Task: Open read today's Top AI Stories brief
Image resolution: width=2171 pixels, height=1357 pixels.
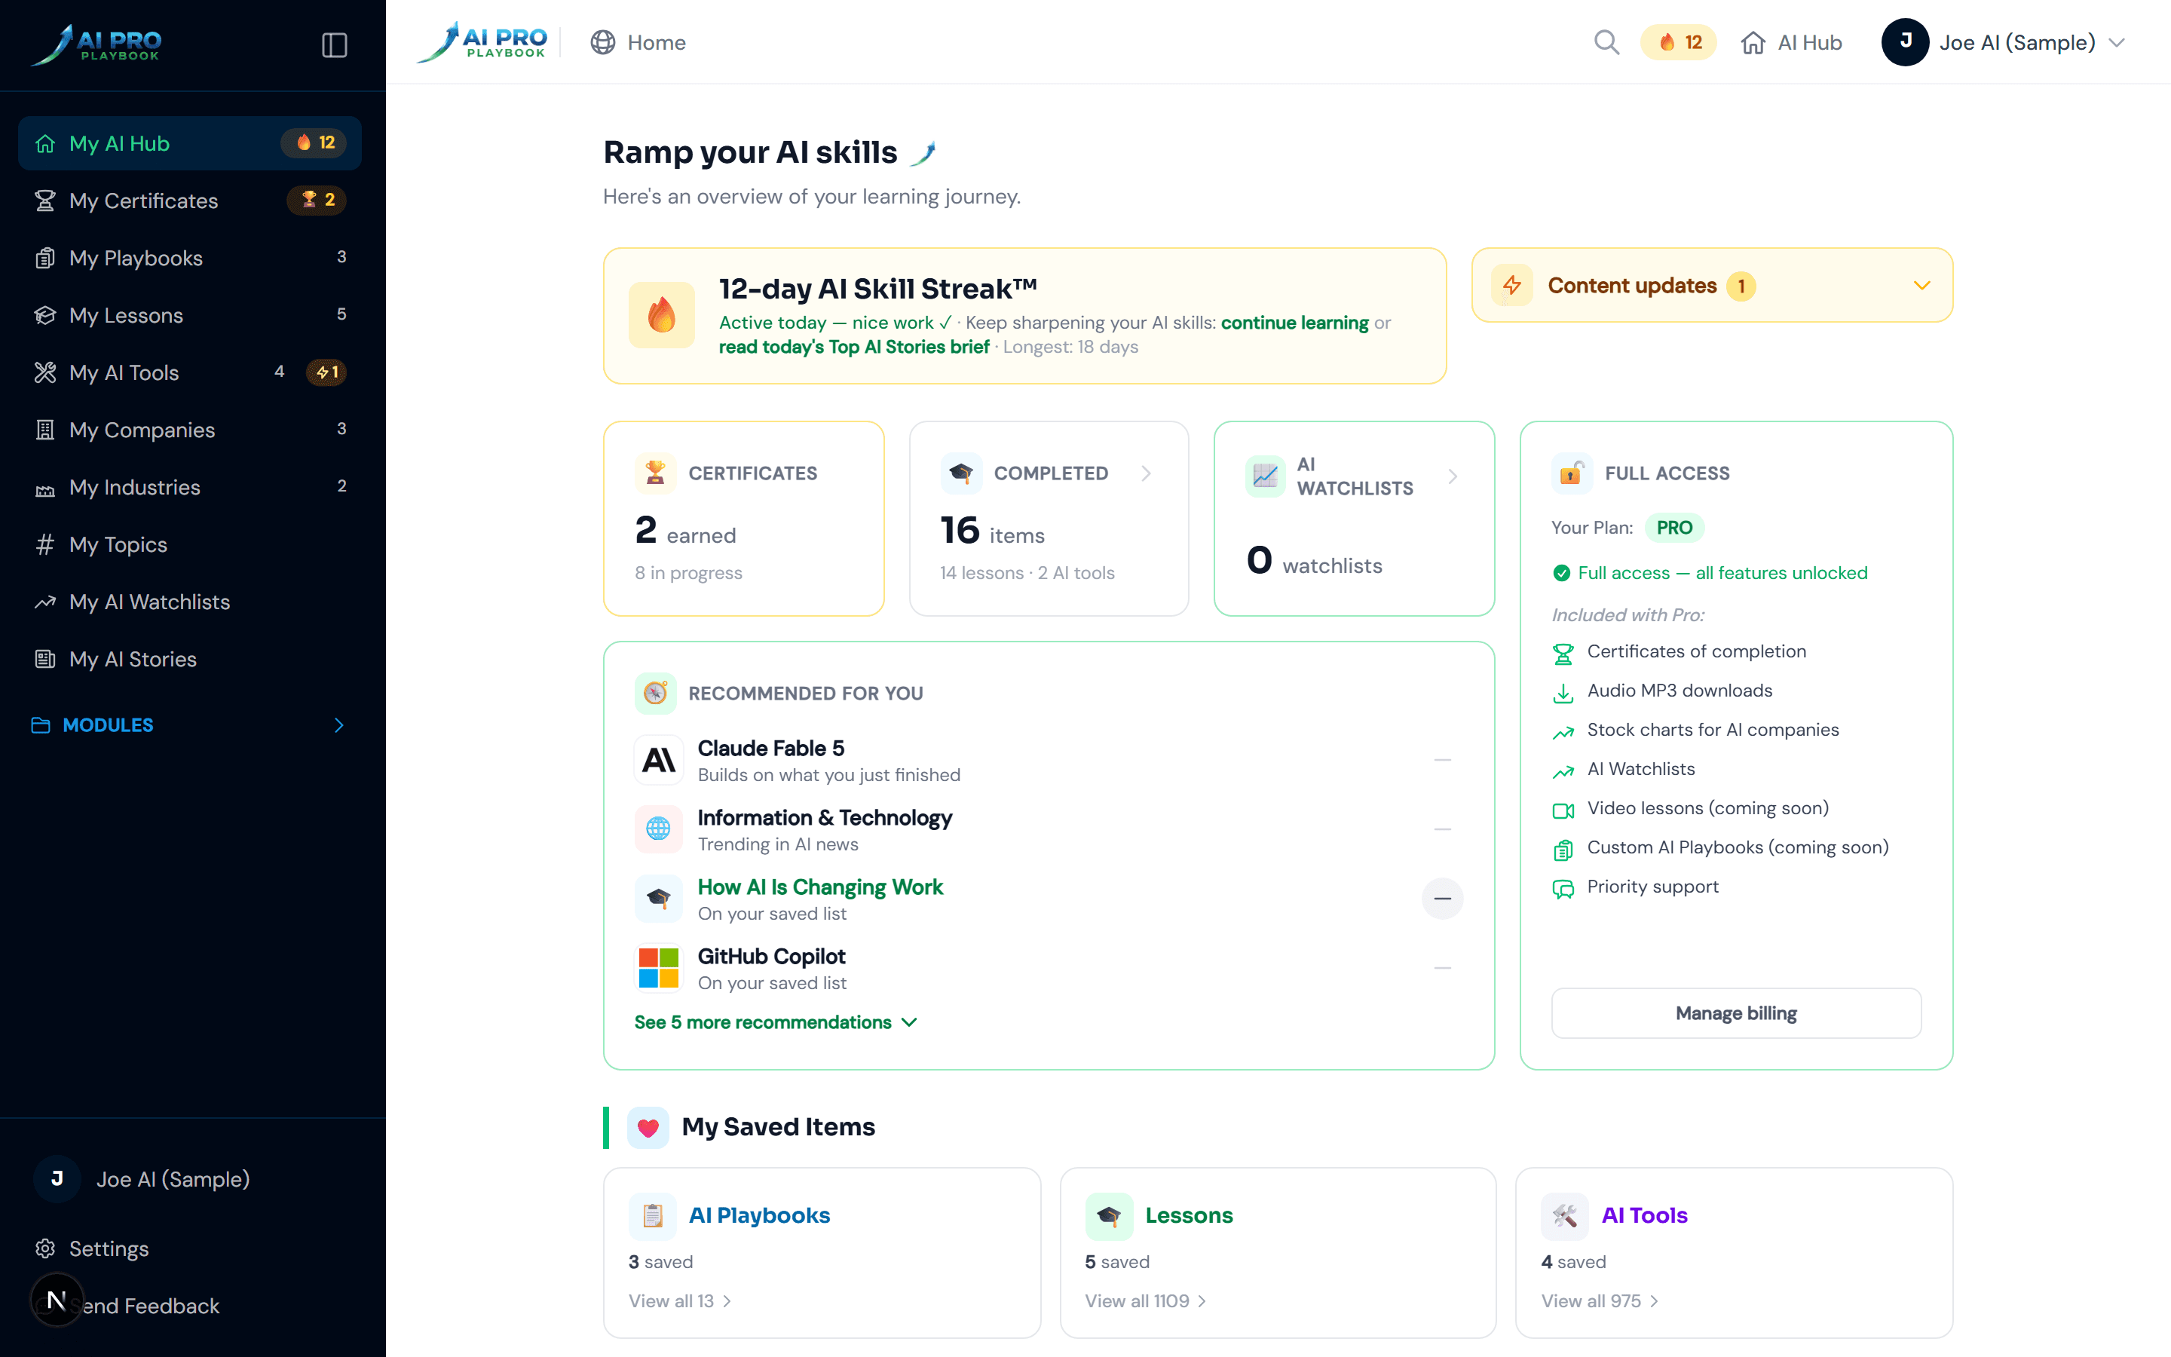Action: pyautogui.click(x=853, y=347)
